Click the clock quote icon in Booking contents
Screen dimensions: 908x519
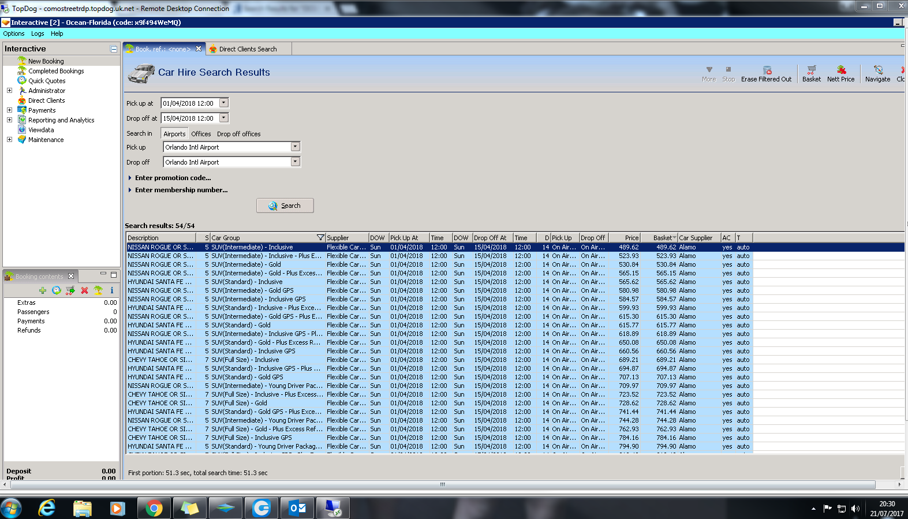[56, 290]
